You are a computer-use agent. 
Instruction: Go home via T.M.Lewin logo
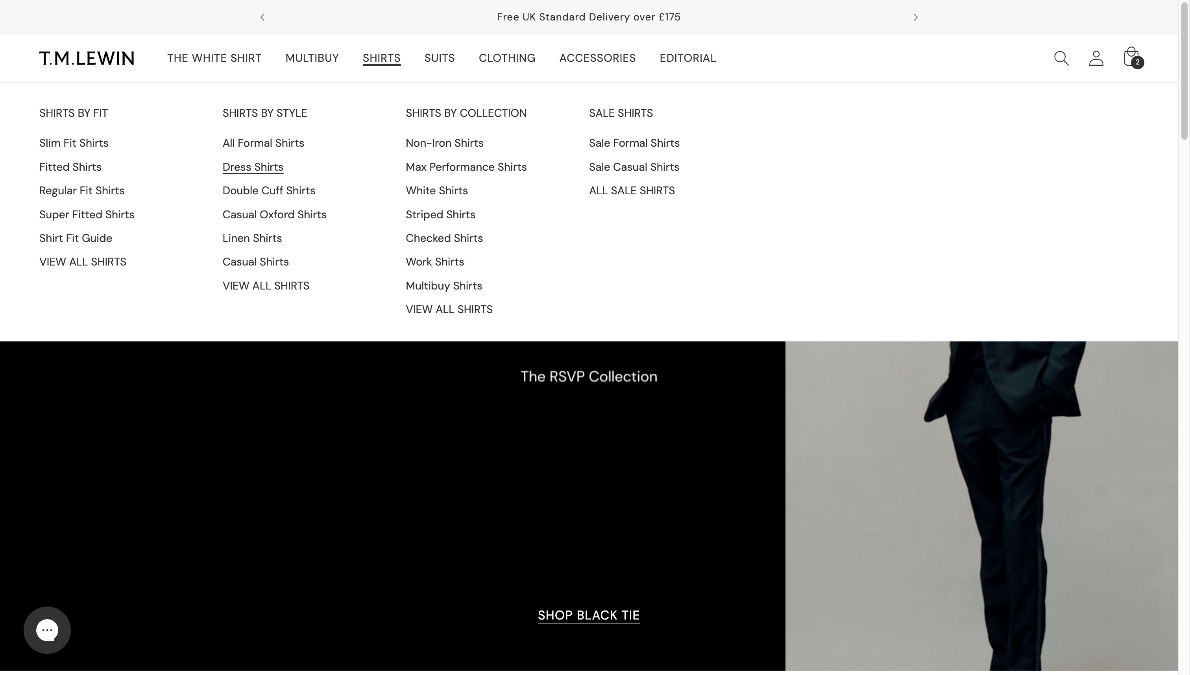pos(87,58)
